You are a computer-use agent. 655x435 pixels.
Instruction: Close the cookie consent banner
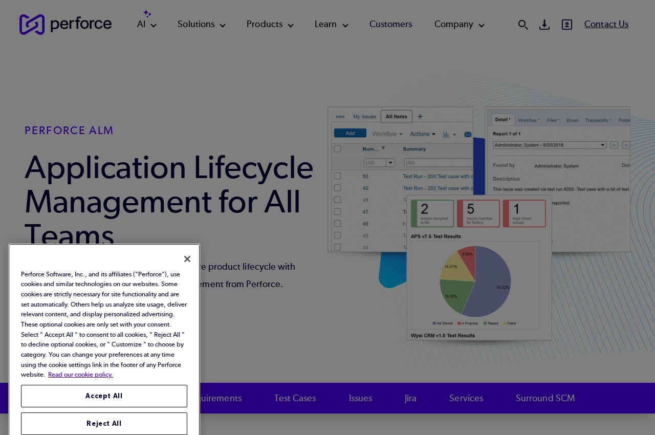pos(187,259)
